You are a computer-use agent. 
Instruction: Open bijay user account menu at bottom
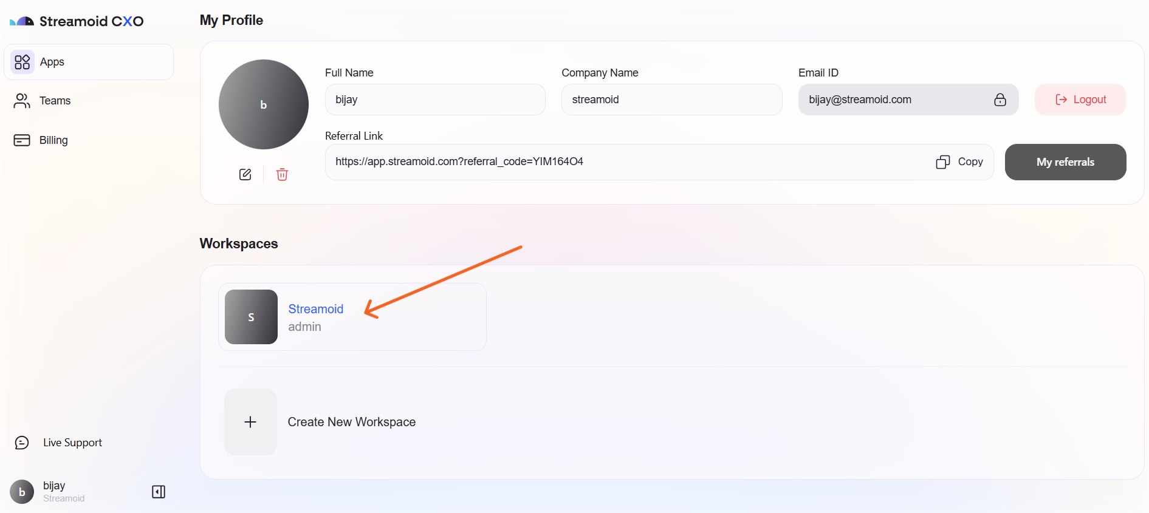[x=55, y=491]
